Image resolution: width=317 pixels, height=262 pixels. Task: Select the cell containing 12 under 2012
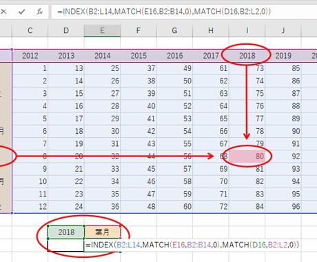(x=30, y=206)
